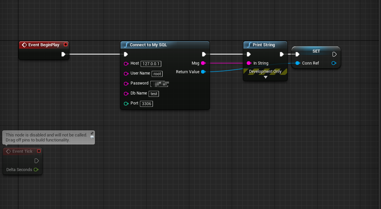Click the Conn Ref output pin on SET
Screen dimensions: 381x209
pos(334,63)
